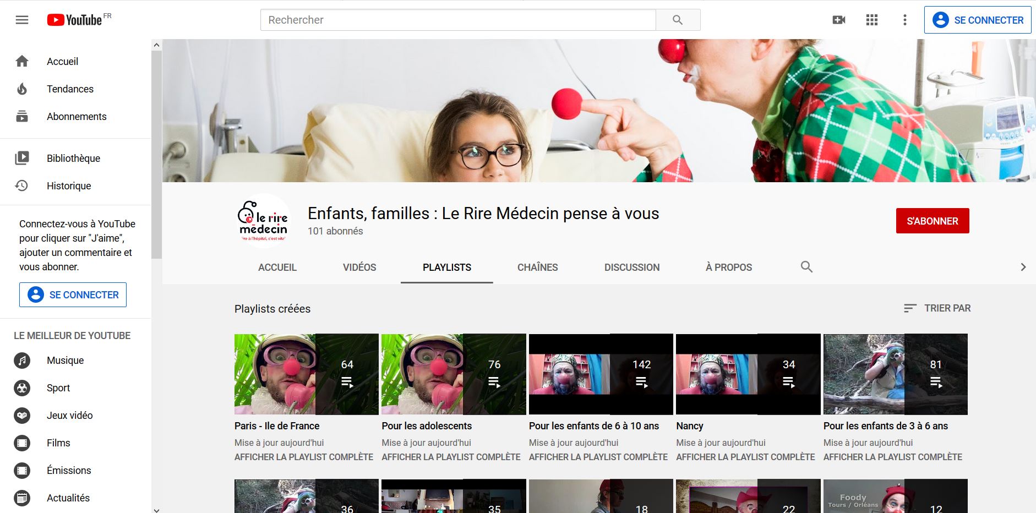
Task: Click the sidebar SE CONNECTER button
Action: coord(73,294)
